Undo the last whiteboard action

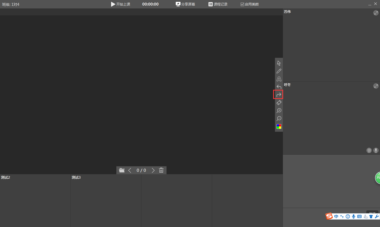(x=279, y=87)
